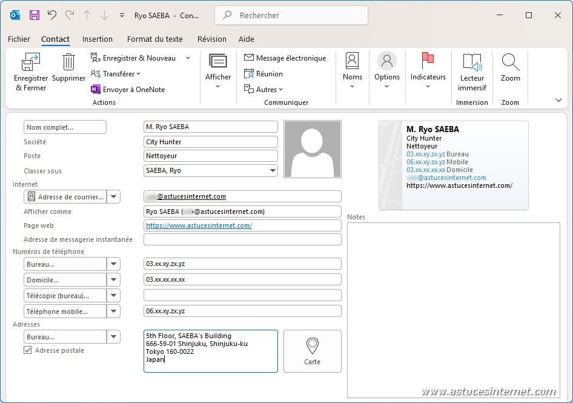This screenshot has width=573, height=403.
Task: Open the Carte map button
Action: [x=312, y=351]
